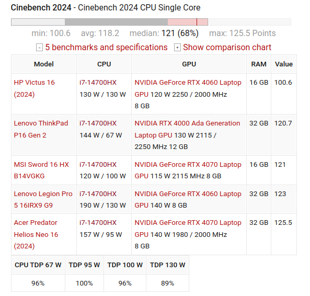Viewport: 310px width, 296px height.
Task: Click the 144 W / 67 W power text
Action: [100, 135]
